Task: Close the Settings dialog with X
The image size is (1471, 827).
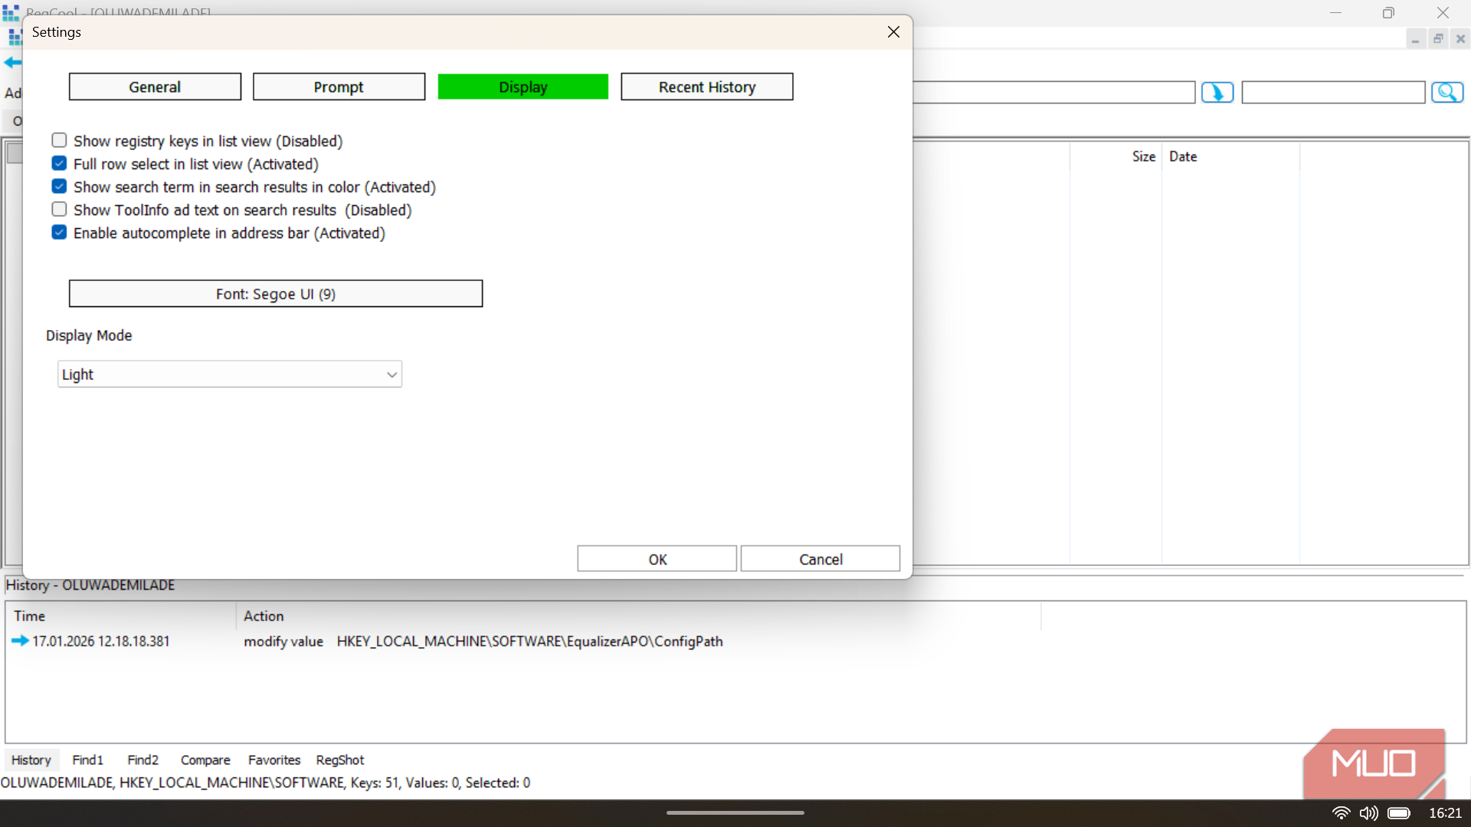Action: [893, 32]
